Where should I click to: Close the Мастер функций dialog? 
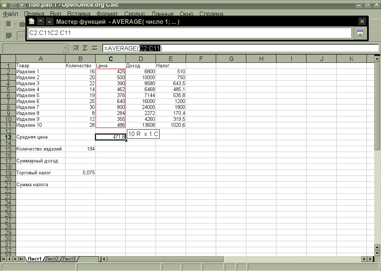tap(362, 22)
